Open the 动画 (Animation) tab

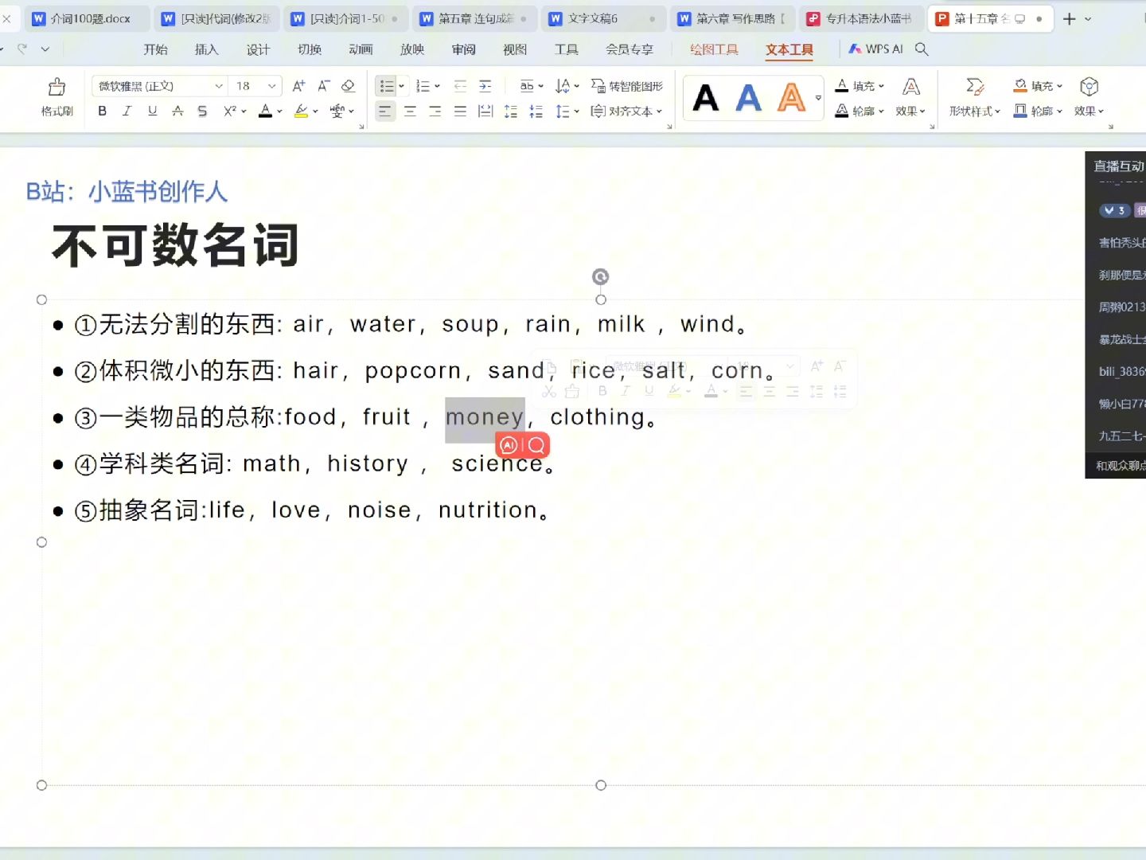click(361, 49)
